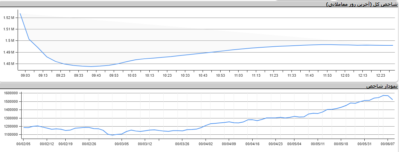This screenshot has width=399, height=152.
Task: Select the 1.5 M gridline label
Action: [10, 41]
